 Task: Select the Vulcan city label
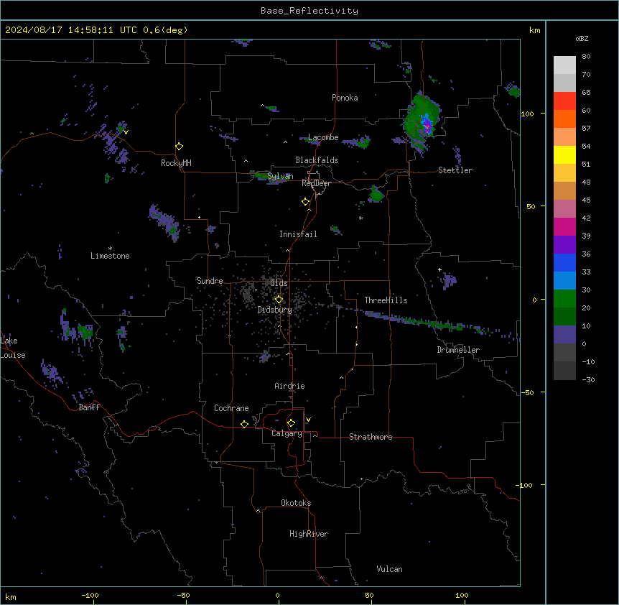pyautogui.click(x=390, y=569)
